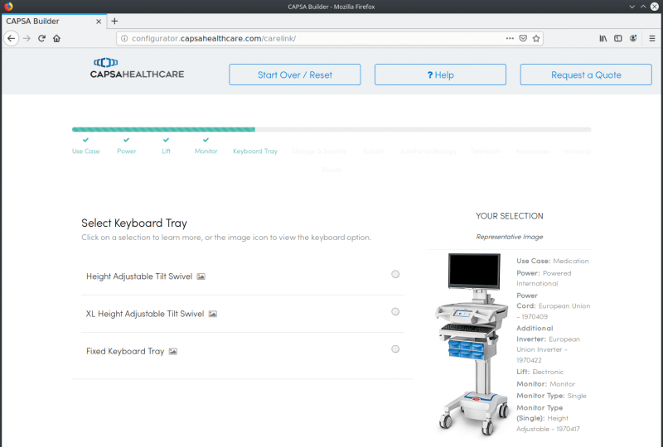Click the 'Use Case: Medication' summary text
Viewport: 663px width, 447px height.
(x=553, y=261)
